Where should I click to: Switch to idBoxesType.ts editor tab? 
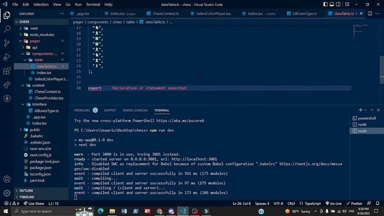coord(302,13)
